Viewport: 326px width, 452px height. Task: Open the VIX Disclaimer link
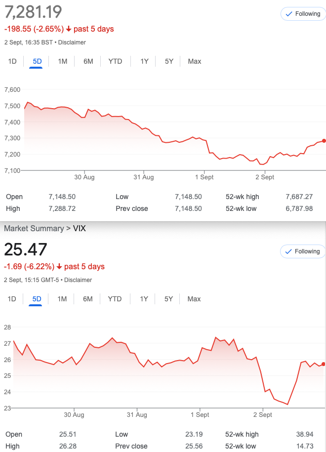tap(78, 280)
